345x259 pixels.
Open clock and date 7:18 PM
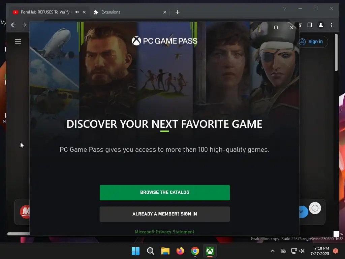tap(320, 251)
